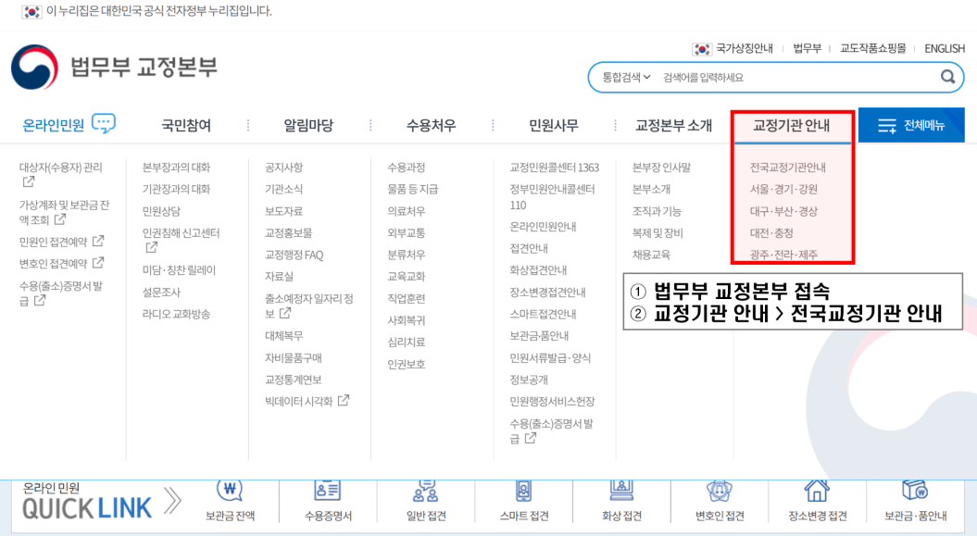Screen dimensions: 977x536
Task: Open the 장소변경 접견 quick link icon
Action: 817,490
